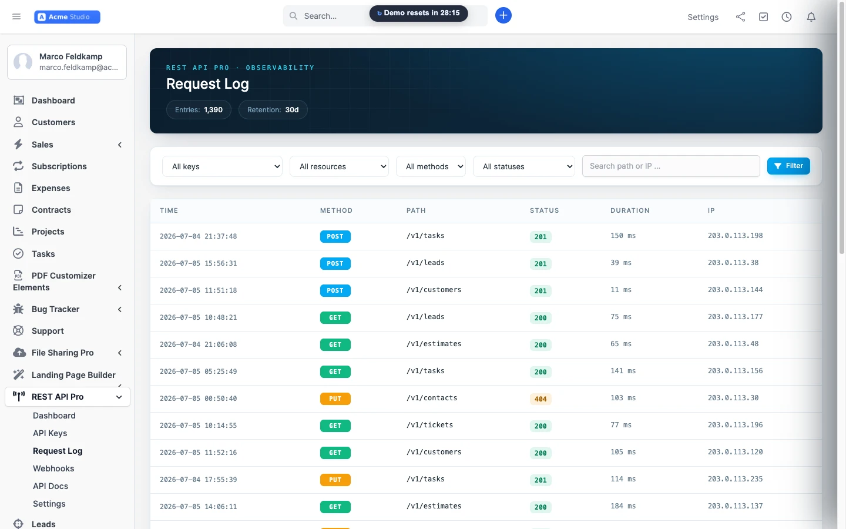Viewport: 846px width, 529px height.
Task: Click the Bug Tracker bug icon
Action: click(x=19, y=309)
